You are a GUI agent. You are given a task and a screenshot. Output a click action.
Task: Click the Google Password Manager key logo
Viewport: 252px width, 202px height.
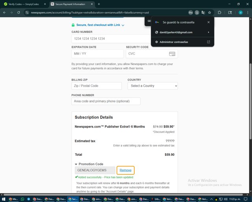tap(157, 22)
